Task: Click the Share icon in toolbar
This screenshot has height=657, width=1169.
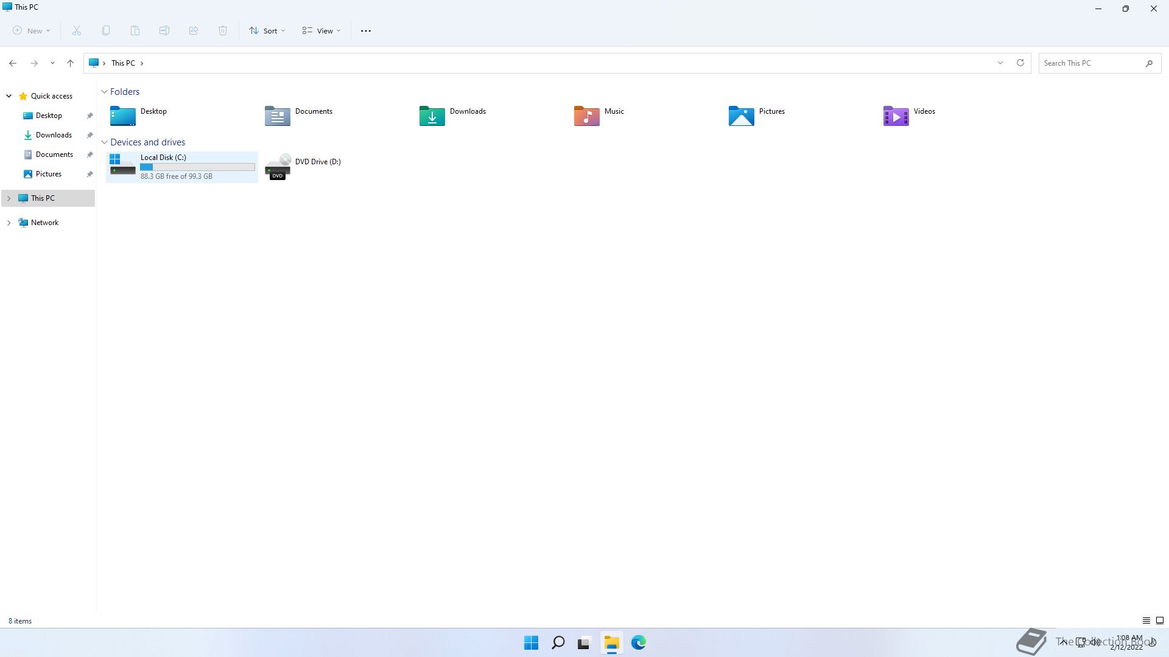Action: [x=194, y=30]
